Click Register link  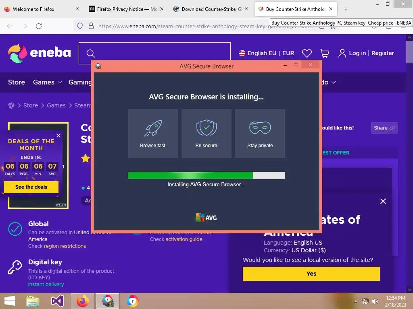coord(382,53)
